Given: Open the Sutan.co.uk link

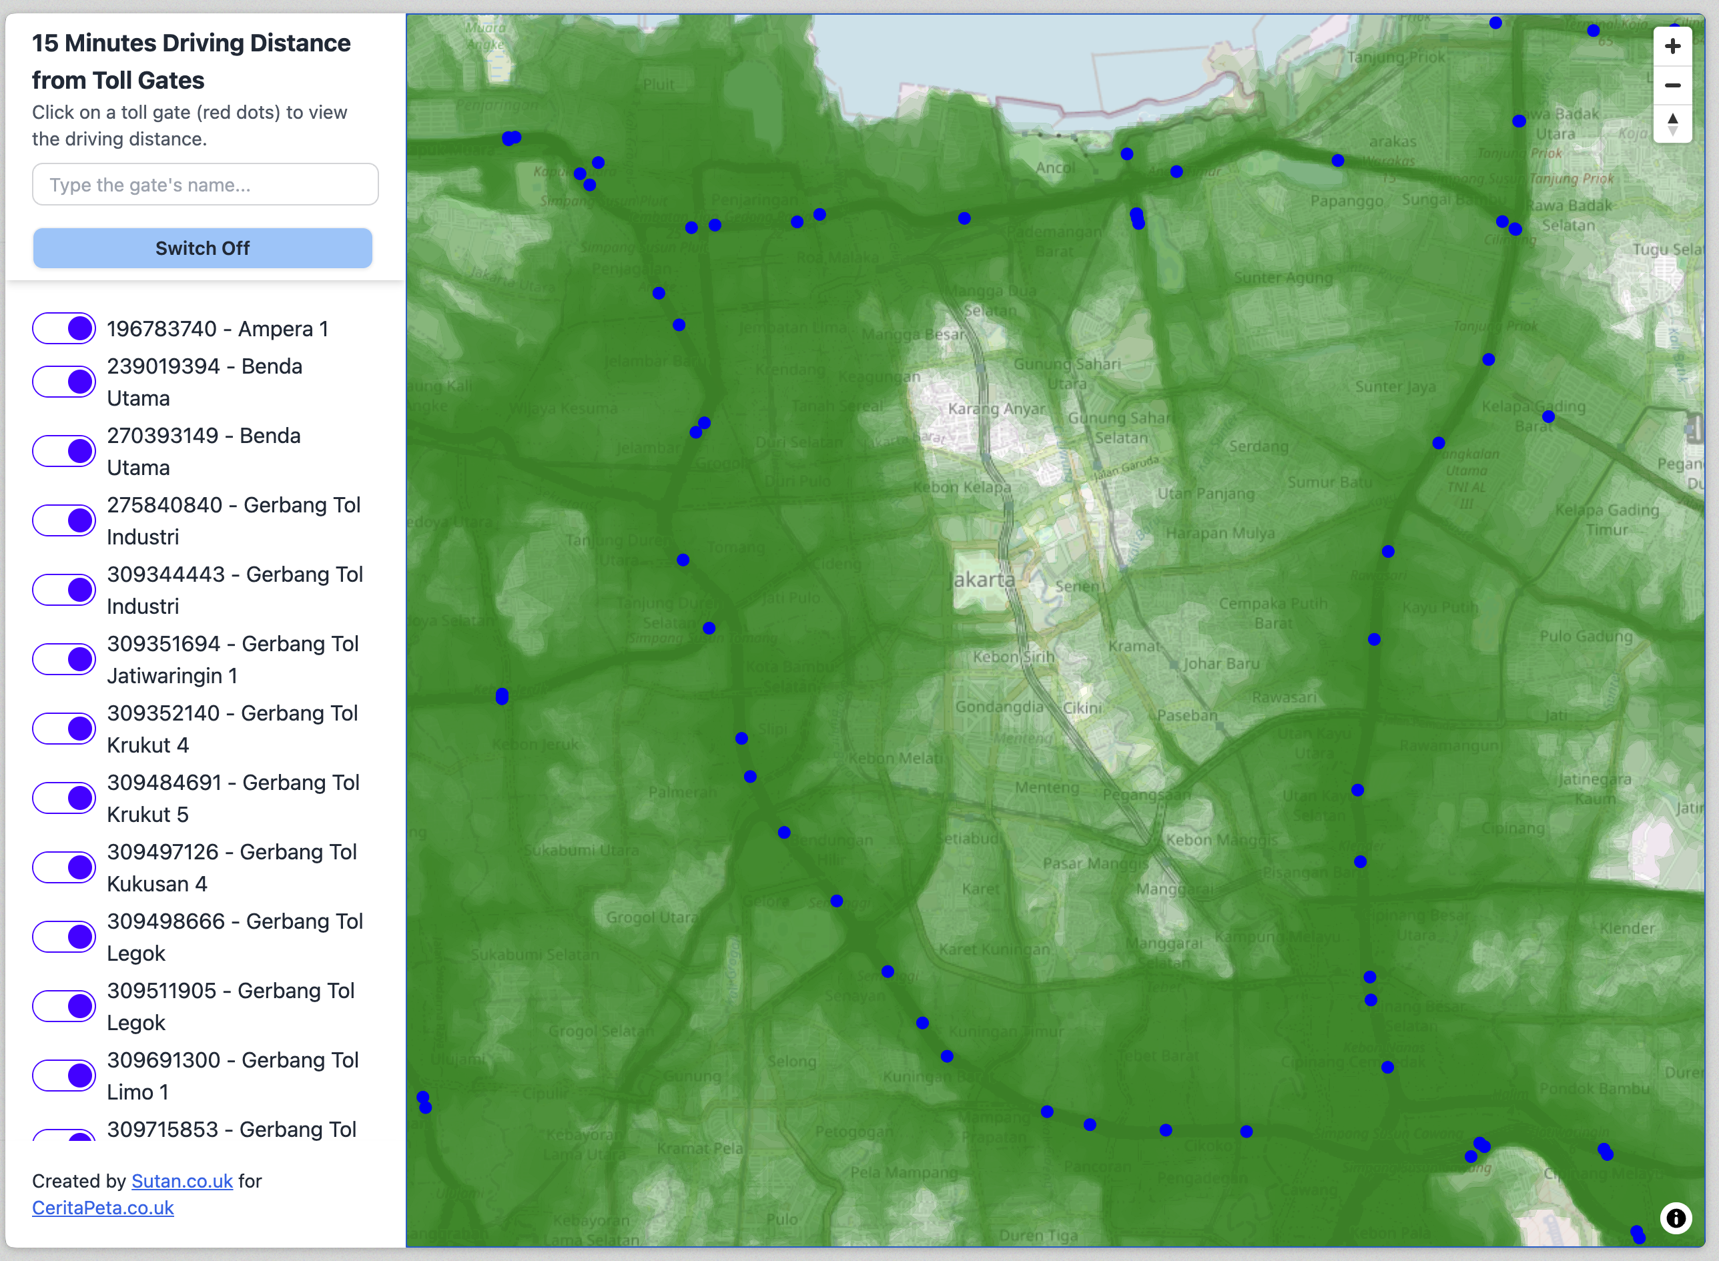Looking at the screenshot, I should pyautogui.click(x=182, y=1181).
